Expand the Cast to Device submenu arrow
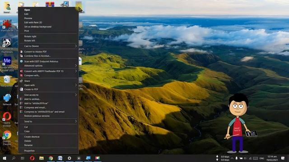 (76, 46)
